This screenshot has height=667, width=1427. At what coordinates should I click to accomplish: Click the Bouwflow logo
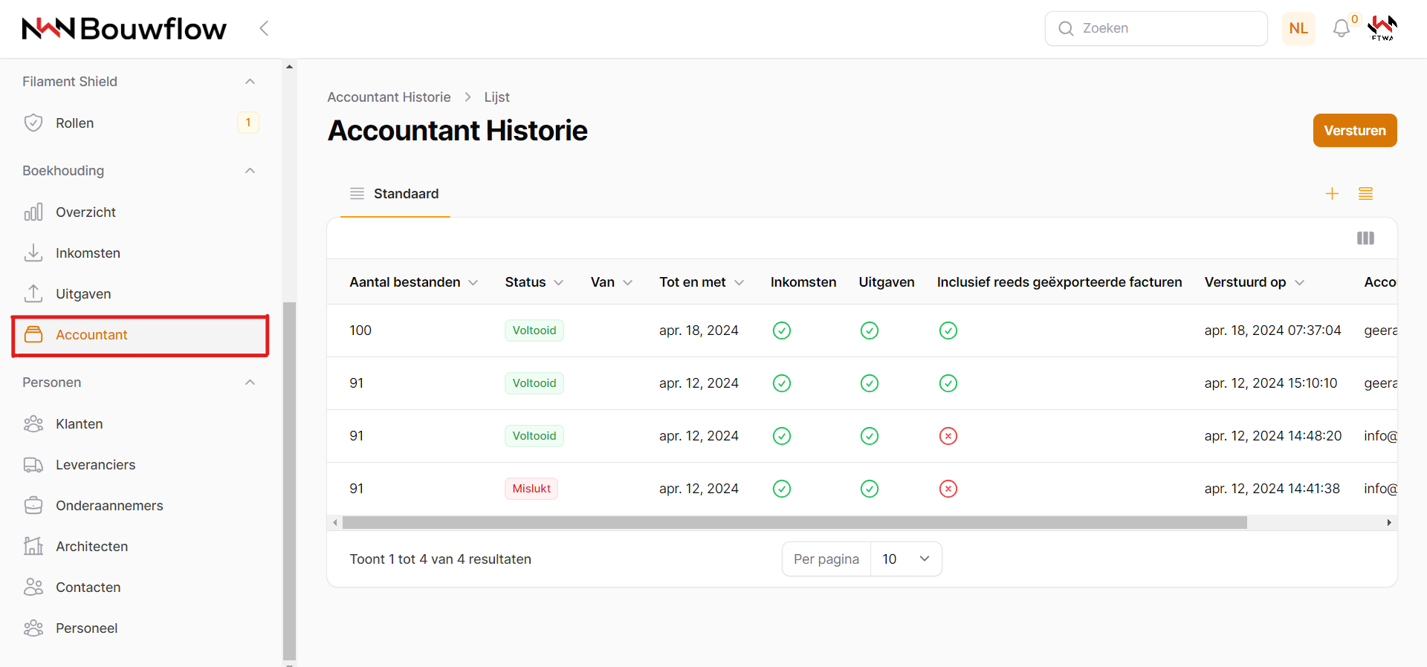coord(124,29)
